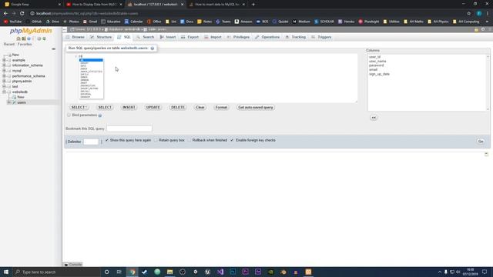
Task: Switch to the Structure tab
Action: coord(101,37)
